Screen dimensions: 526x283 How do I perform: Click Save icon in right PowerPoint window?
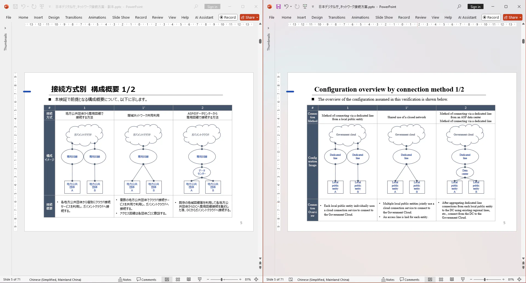pyautogui.click(x=278, y=7)
